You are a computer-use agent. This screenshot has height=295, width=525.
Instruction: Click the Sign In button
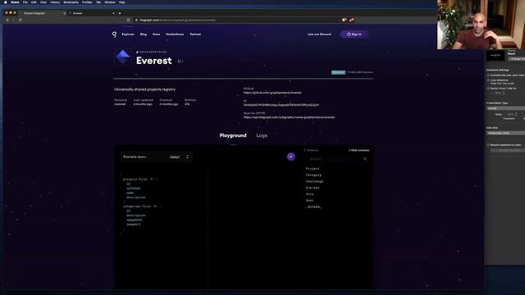click(354, 34)
